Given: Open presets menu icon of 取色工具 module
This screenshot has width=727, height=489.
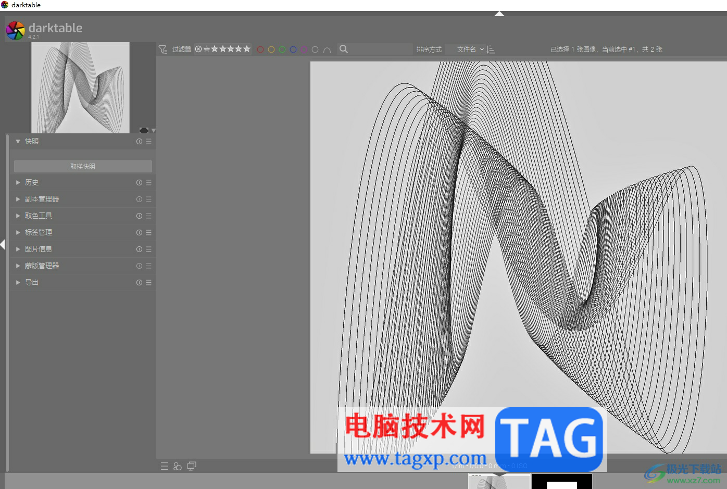Looking at the screenshot, I should pyautogui.click(x=148, y=216).
